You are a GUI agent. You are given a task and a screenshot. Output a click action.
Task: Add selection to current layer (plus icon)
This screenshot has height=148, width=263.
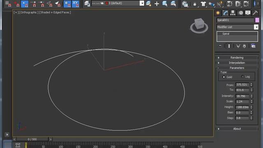(157, 4)
